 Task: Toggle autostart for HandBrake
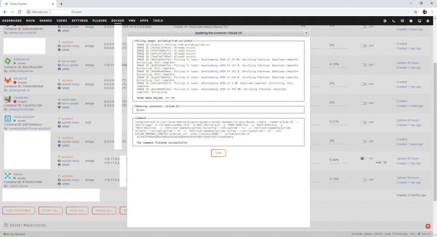[364, 104]
